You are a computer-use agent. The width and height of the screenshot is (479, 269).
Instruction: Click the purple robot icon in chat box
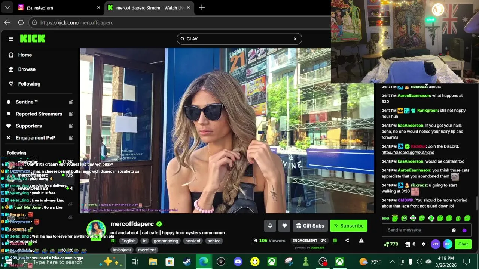click(x=464, y=230)
